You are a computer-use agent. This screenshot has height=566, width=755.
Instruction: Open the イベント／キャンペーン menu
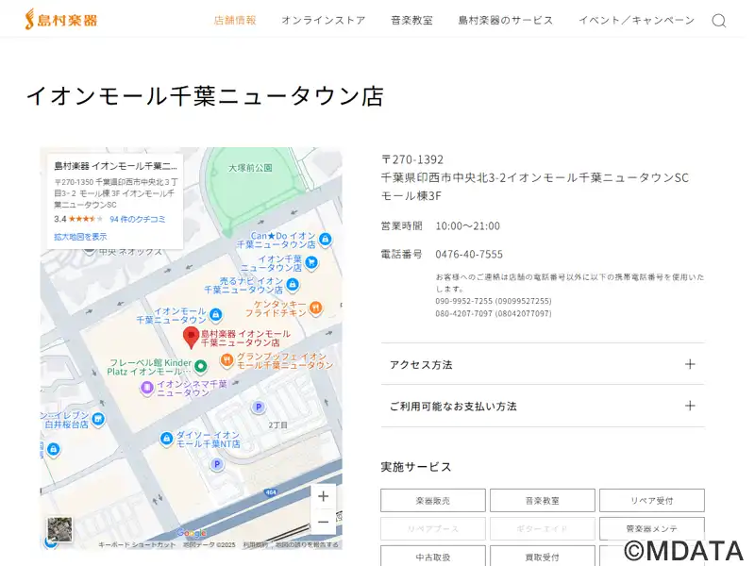pyautogui.click(x=636, y=20)
